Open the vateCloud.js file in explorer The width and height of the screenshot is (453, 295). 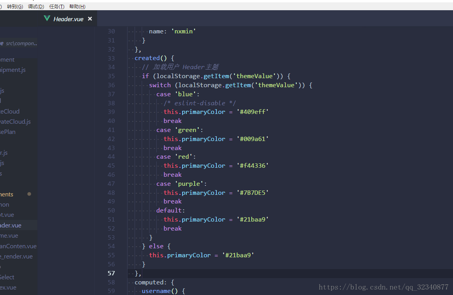coord(15,122)
